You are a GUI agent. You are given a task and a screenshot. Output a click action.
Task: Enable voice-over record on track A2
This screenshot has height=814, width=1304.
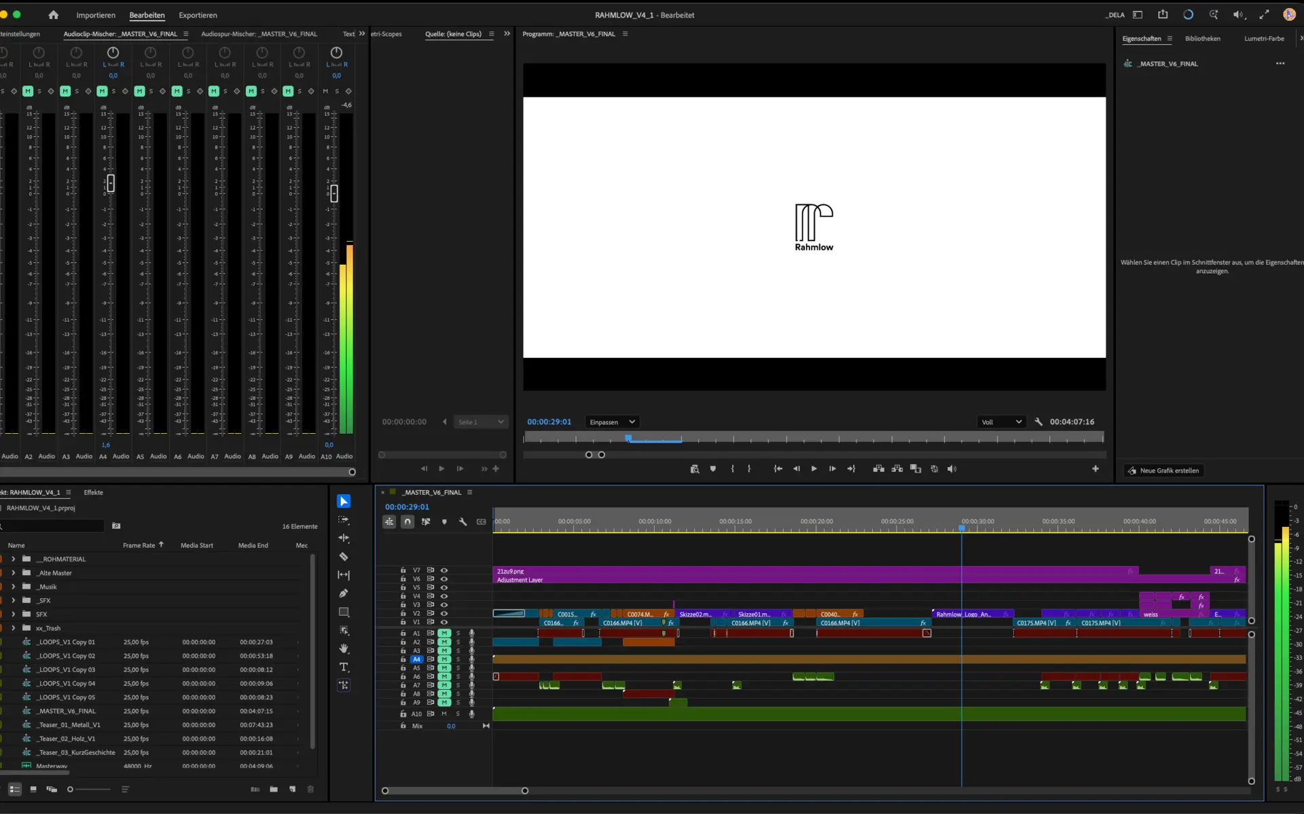point(471,642)
